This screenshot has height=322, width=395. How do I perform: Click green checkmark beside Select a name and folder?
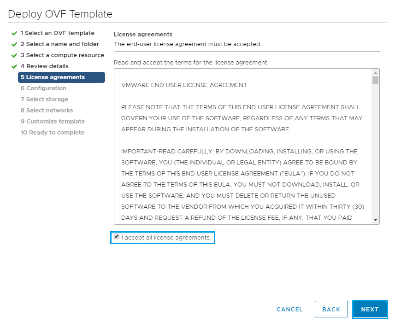[14, 44]
